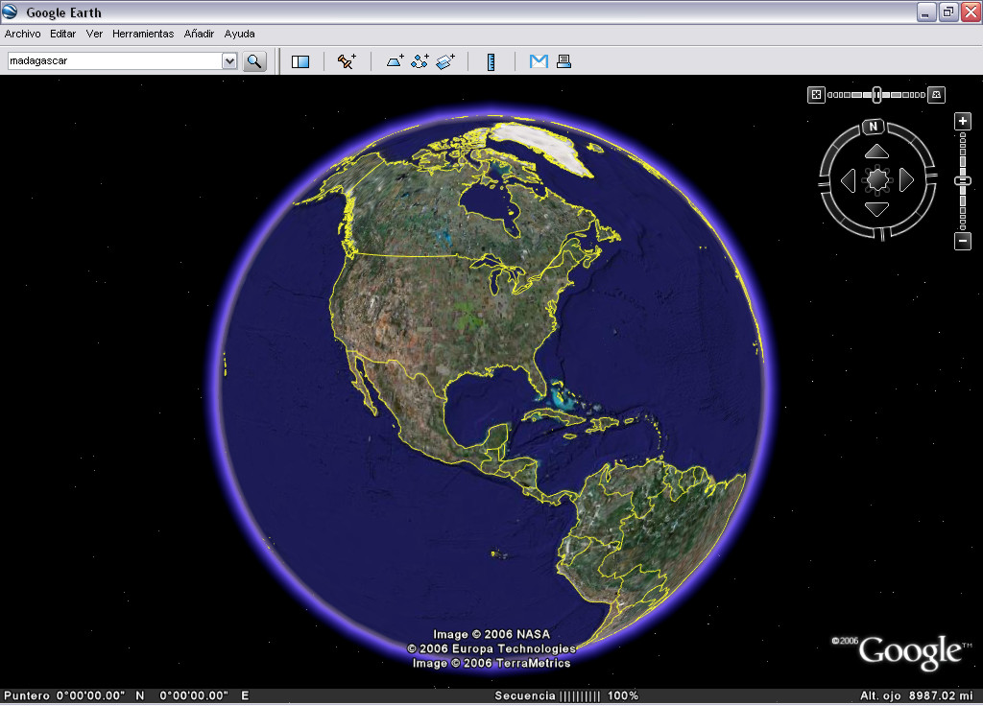Click the 'Image © 2006 NASA' attribution
The width and height of the screenshot is (983, 706).
click(491, 634)
